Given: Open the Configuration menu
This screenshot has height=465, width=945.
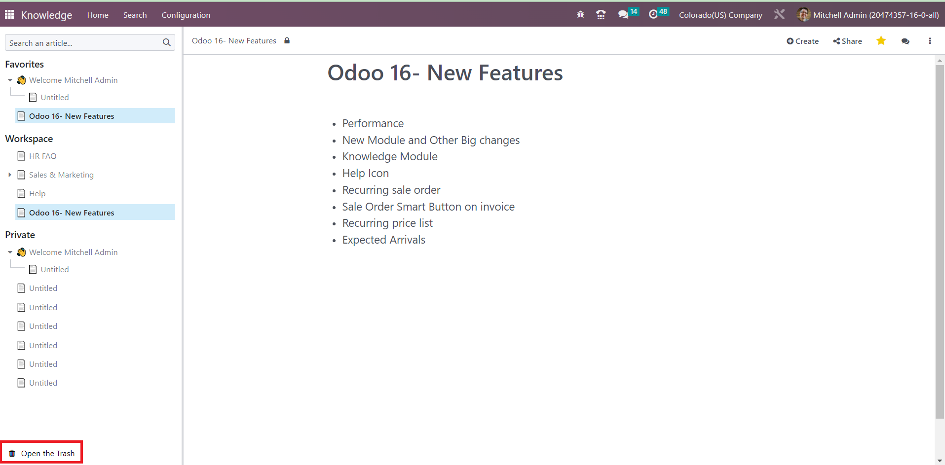Looking at the screenshot, I should 186,15.
